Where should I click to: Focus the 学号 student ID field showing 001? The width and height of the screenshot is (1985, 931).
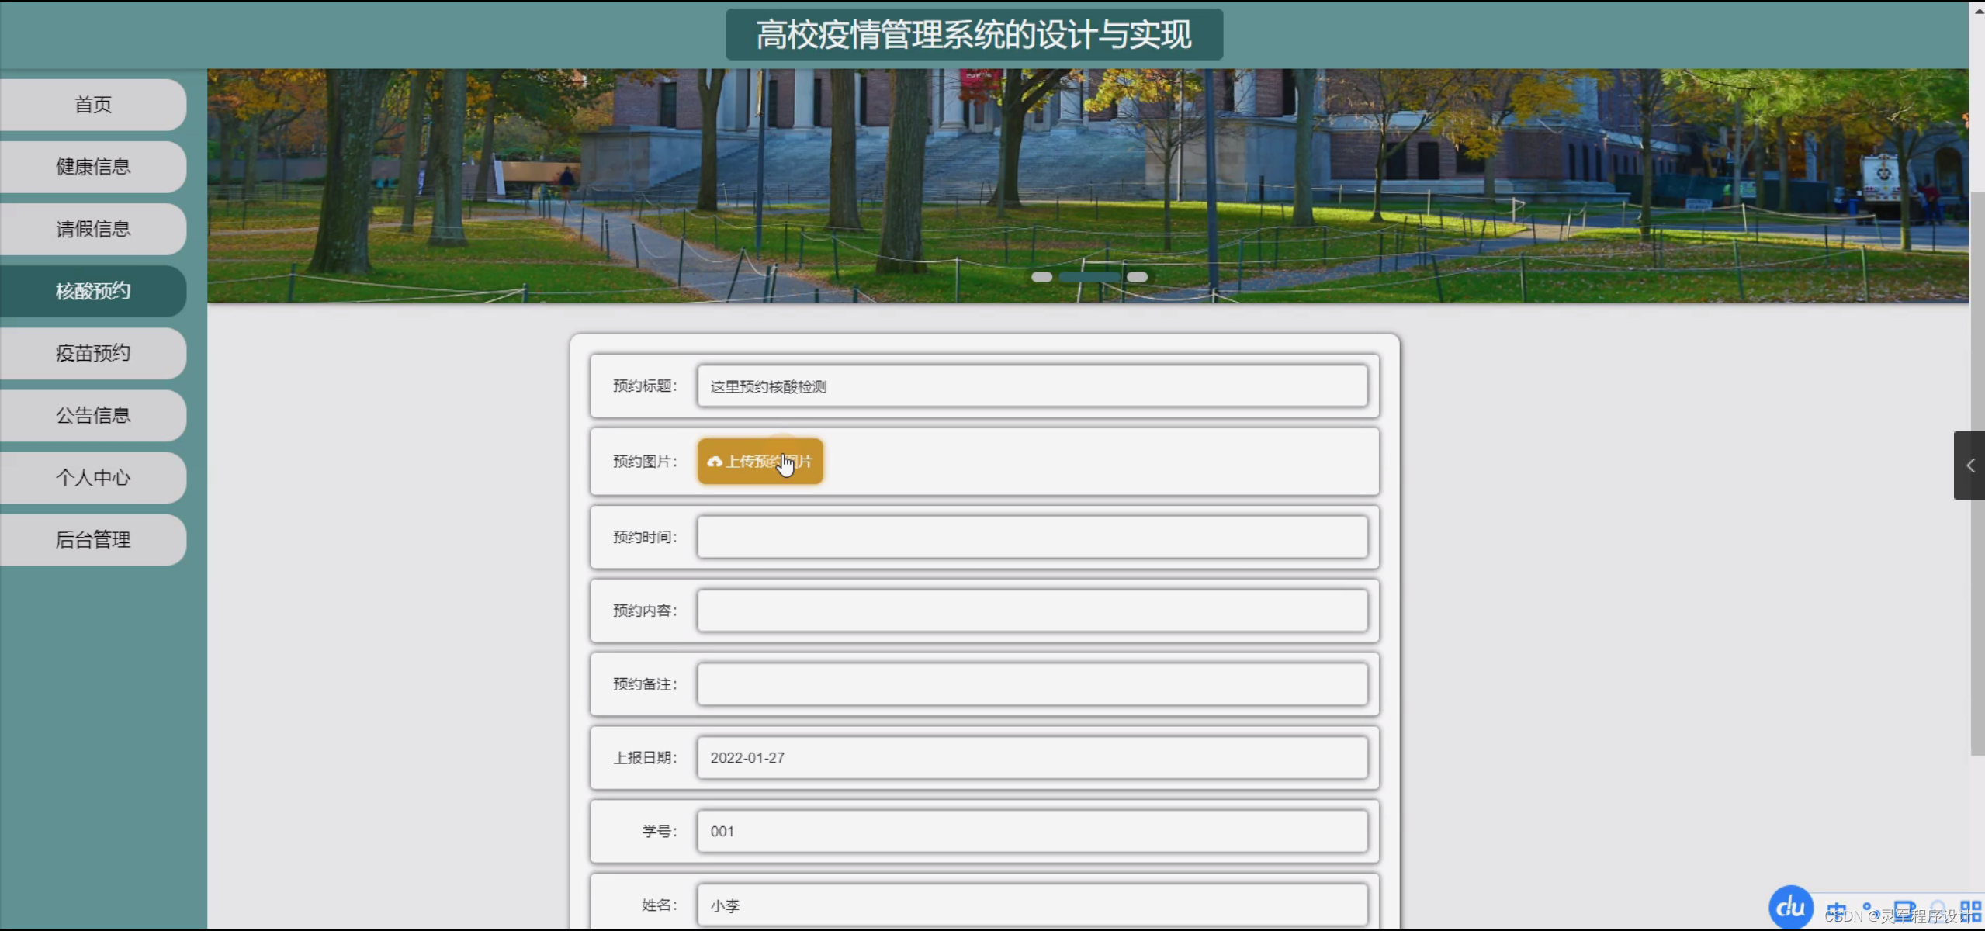(1032, 831)
